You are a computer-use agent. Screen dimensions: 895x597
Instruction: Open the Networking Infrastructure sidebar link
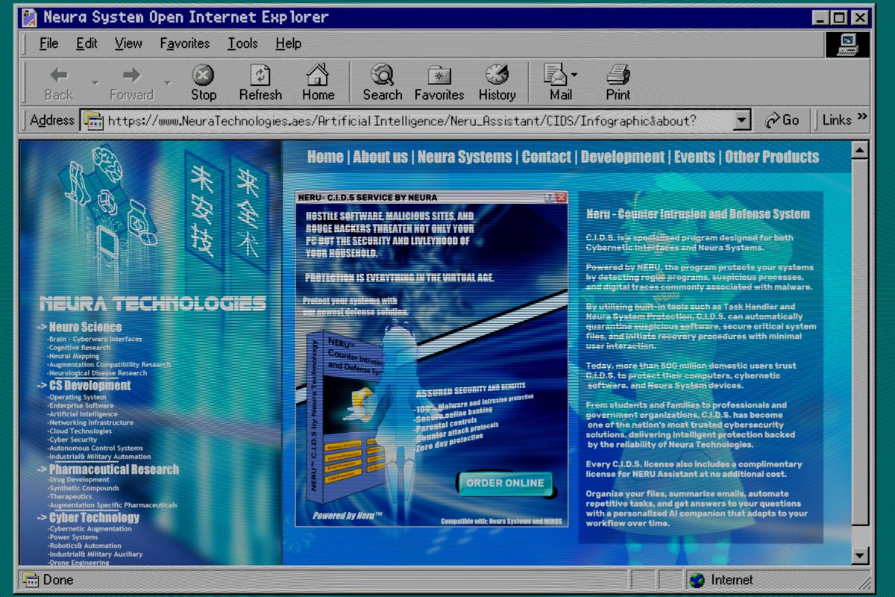[x=90, y=422]
